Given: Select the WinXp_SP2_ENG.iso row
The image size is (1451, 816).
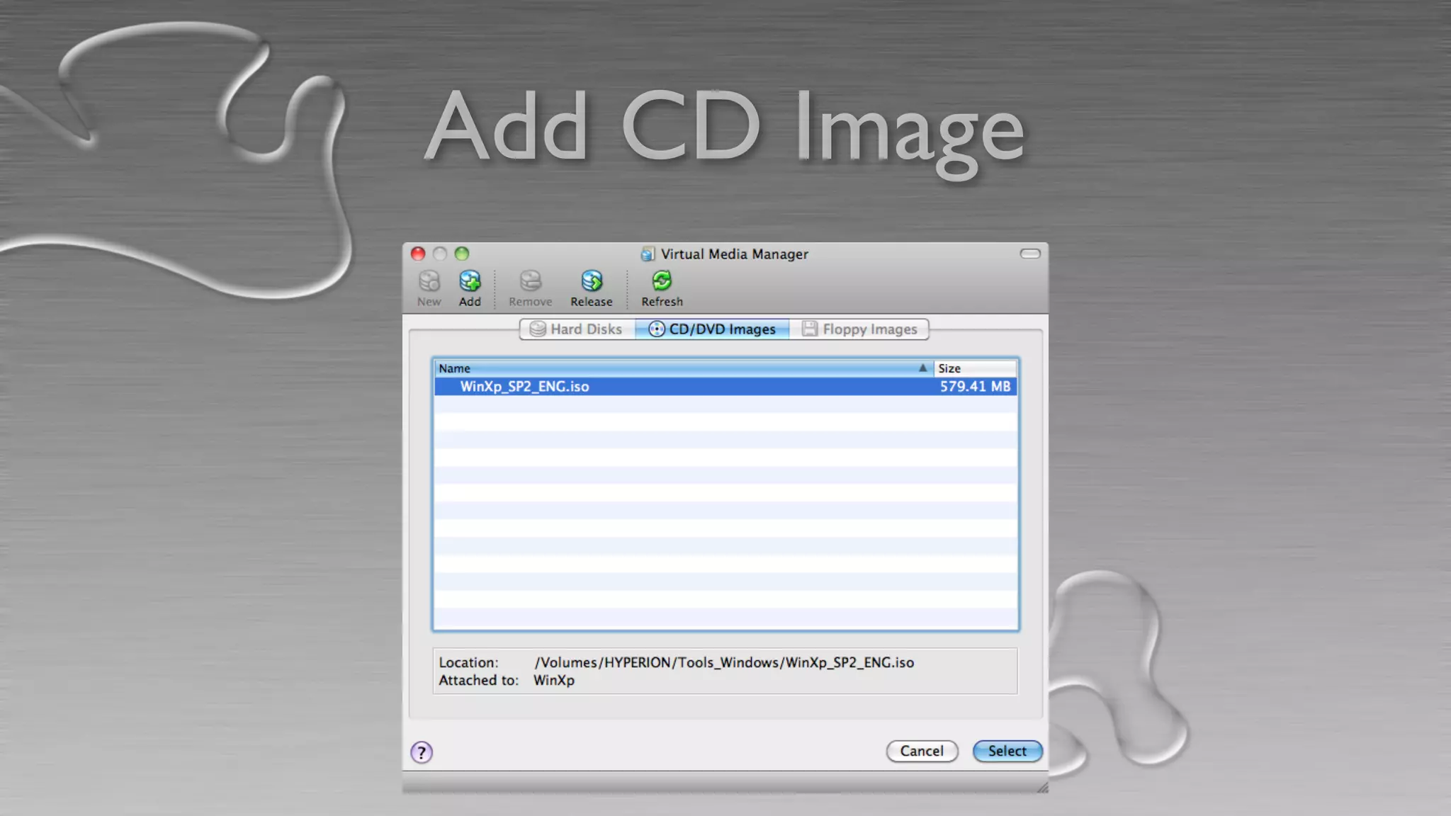Looking at the screenshot, I should 726,387.
